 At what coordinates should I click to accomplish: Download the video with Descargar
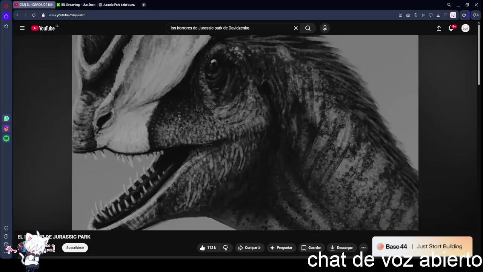pyautogui.click(x=341, y=248)
